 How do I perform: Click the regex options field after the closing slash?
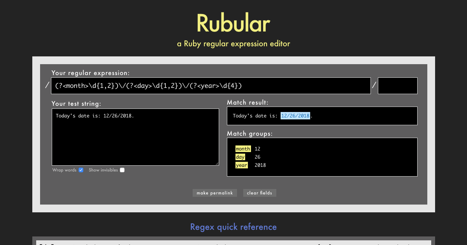397,86
